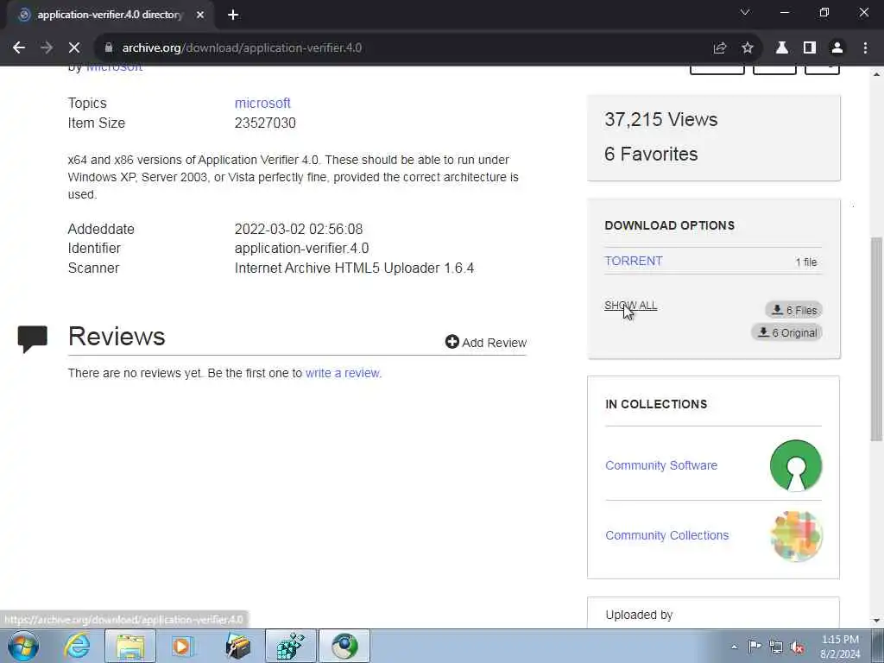Select the Addeddate value 2022-03-02 02:56:08

click(x=298, y=230)
